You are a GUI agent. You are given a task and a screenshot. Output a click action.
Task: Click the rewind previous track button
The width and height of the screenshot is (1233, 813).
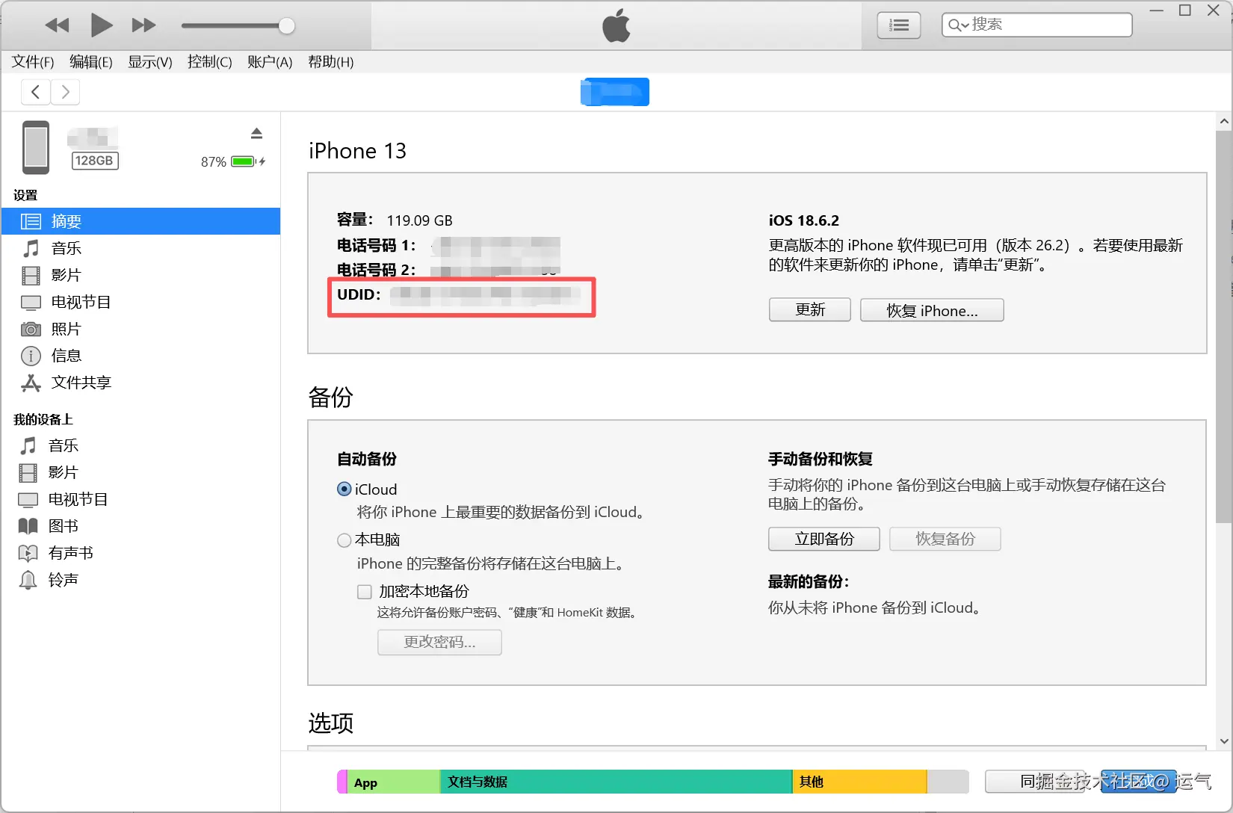(57, 25)
